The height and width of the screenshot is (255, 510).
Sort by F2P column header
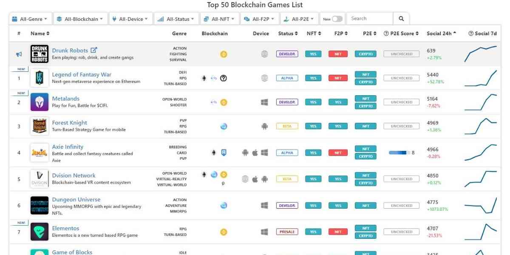click(x=341, y=34)
